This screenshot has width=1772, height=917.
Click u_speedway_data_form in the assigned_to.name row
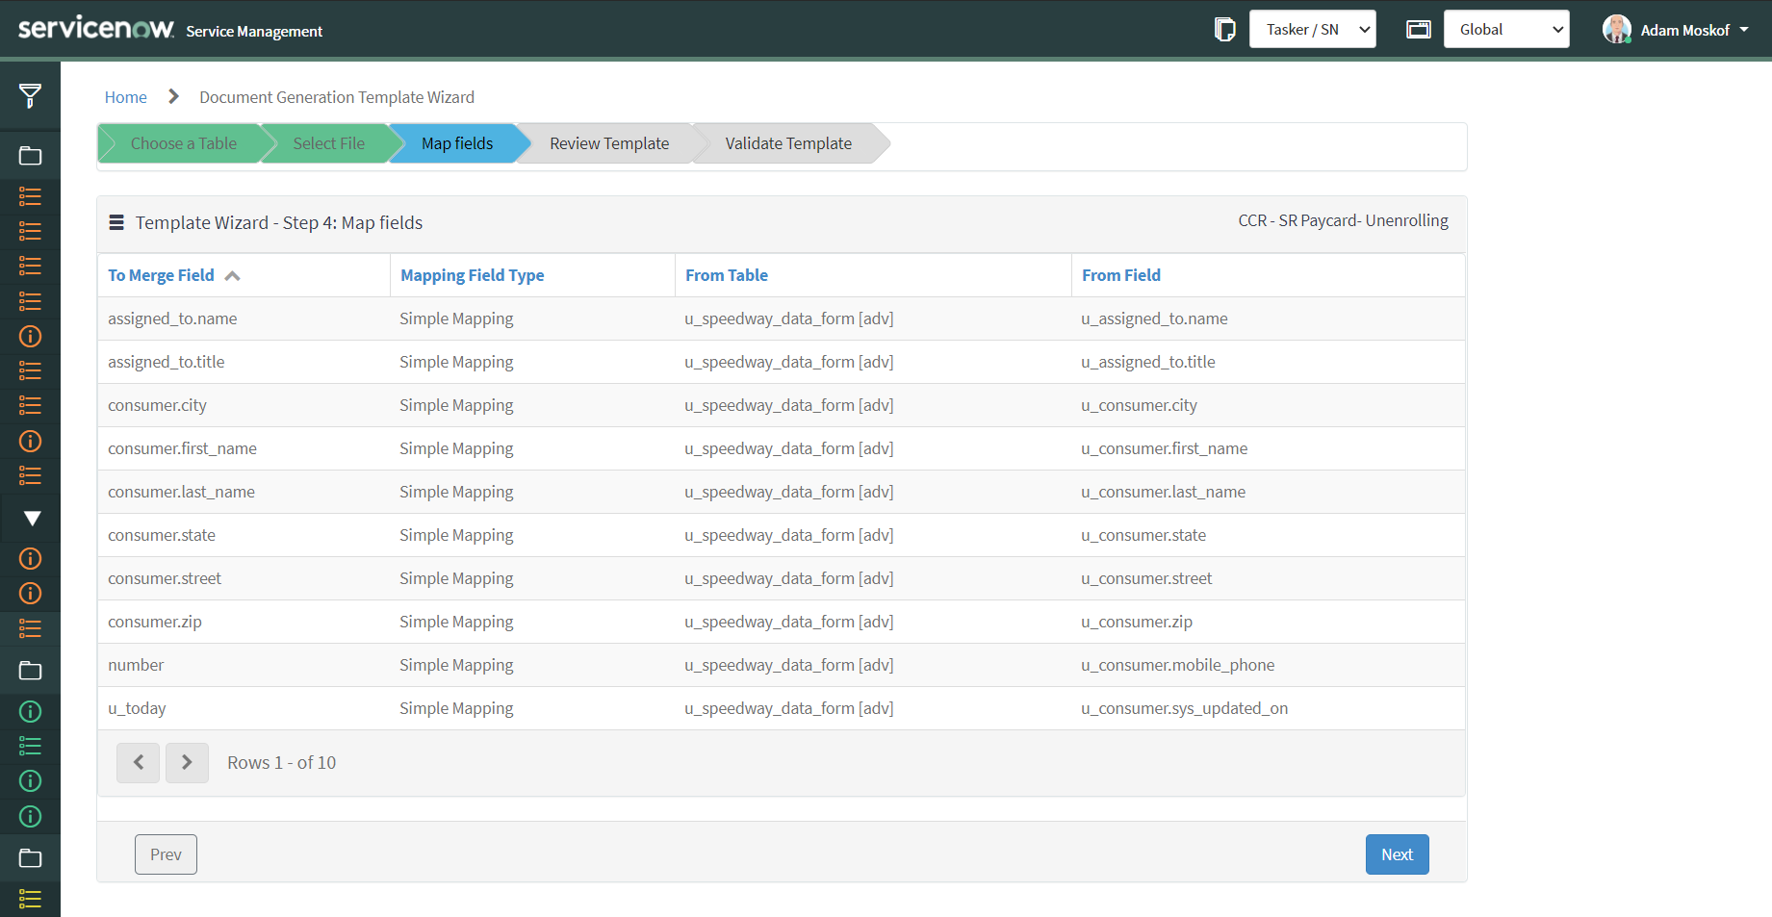[x=788, y=318]
